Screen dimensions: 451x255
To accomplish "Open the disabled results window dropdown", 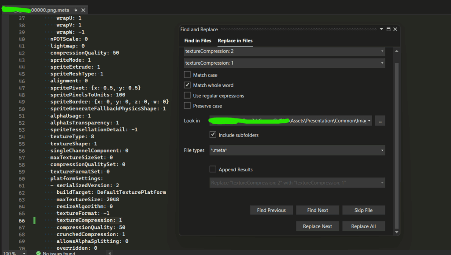I will click(382, 183).
